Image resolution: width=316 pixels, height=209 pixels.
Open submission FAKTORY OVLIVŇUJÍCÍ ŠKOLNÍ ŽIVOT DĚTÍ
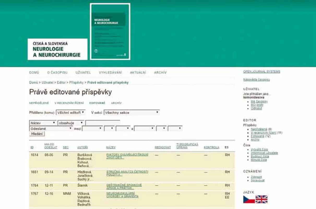[127, 156]
